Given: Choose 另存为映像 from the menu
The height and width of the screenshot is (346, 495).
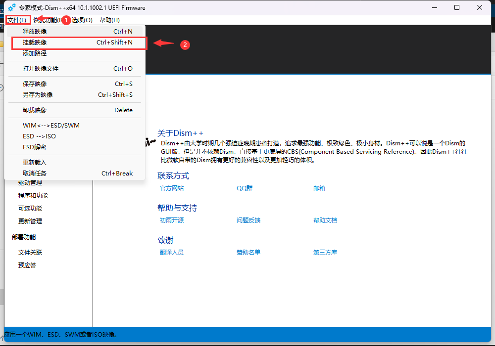Looking at the screenshot, I should [x=38, y=95].
